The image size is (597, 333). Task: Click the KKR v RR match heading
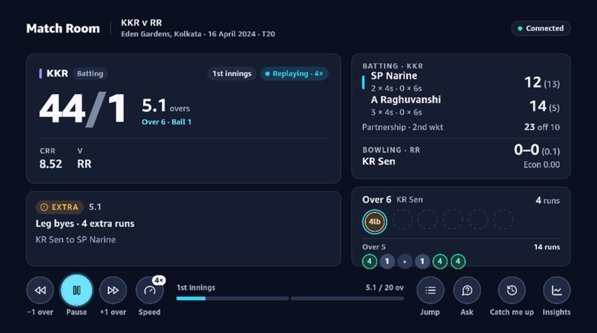141,23
